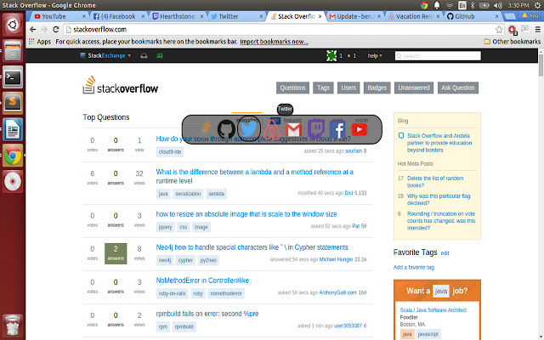Open the Files manager from the dock
Screen dimensions: 544x340
coord(13,51)
